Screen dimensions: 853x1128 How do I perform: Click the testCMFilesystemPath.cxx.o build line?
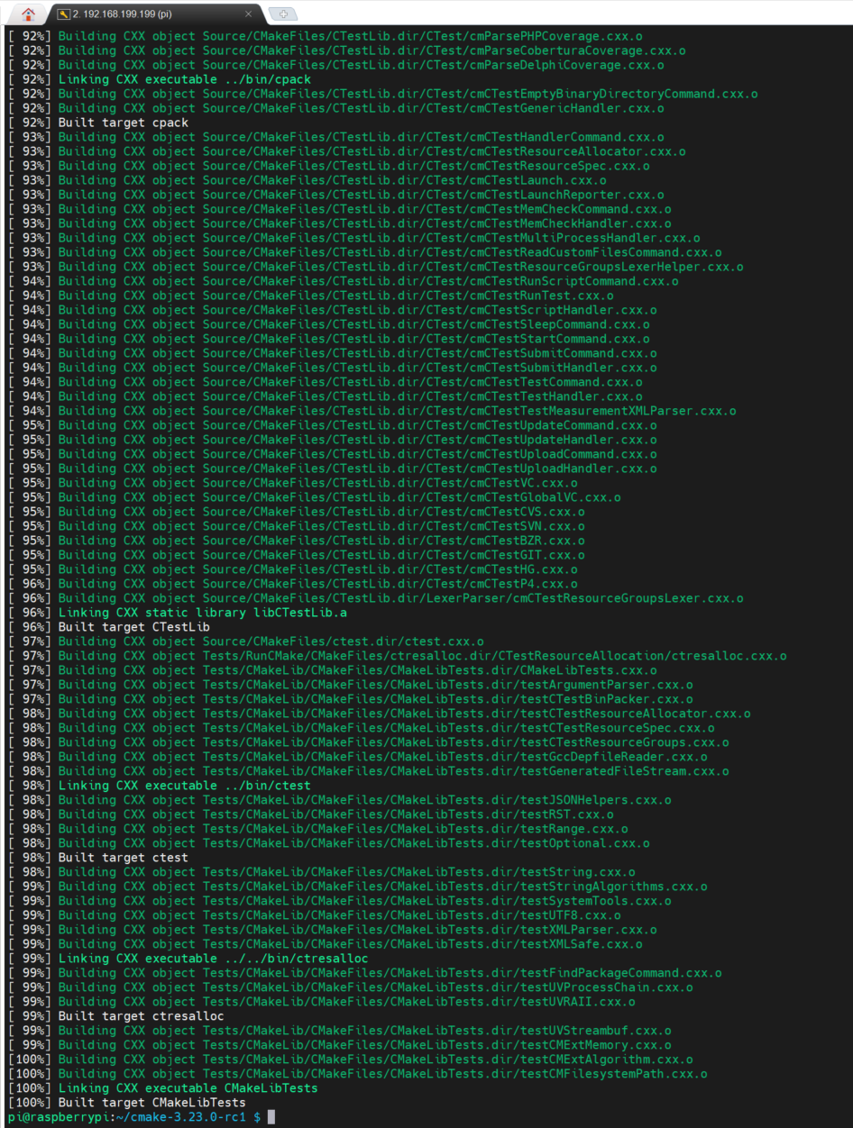coord(382,1074)
